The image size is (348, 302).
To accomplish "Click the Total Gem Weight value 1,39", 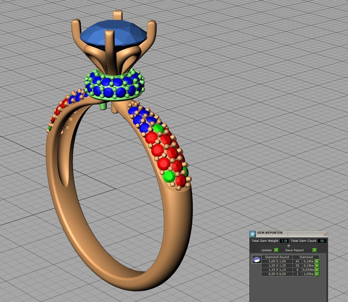I will [284, 241].
